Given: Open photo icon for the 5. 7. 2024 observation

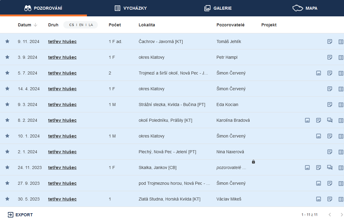Looking at the screenshot, I should [x=319, y=73].
